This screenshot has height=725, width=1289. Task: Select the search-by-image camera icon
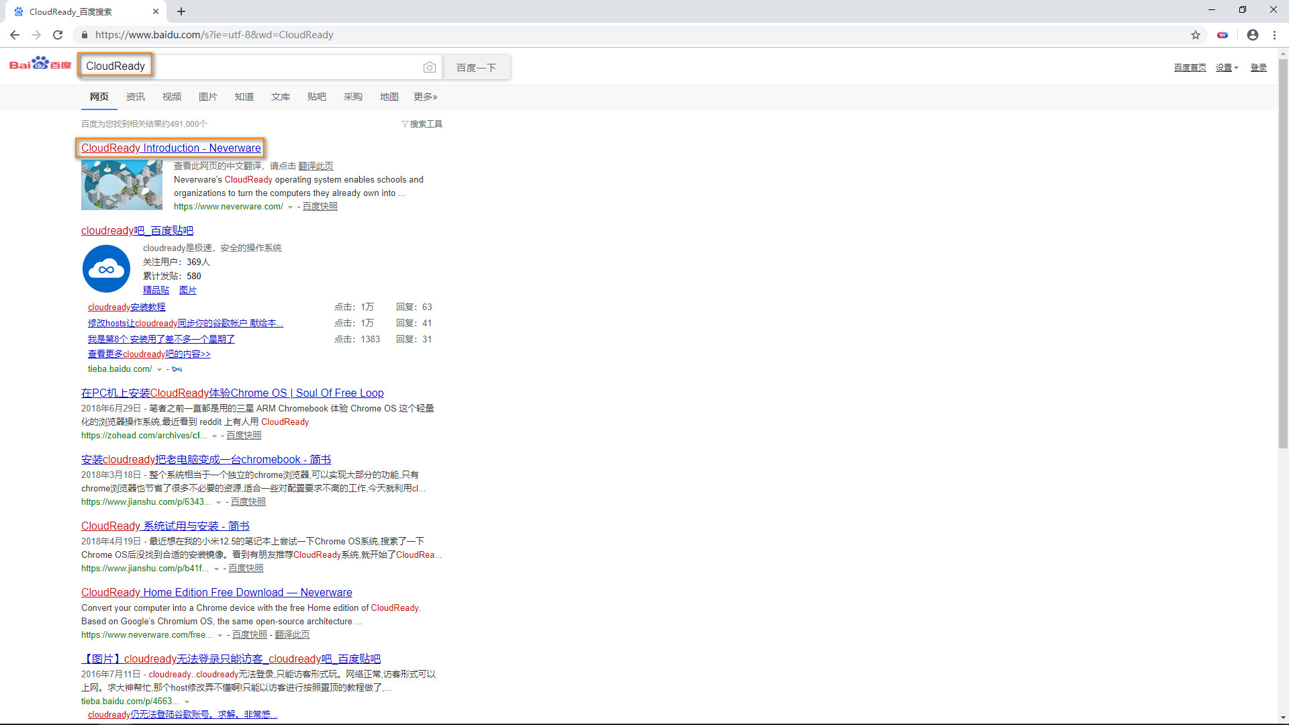(x=430, y=67)
